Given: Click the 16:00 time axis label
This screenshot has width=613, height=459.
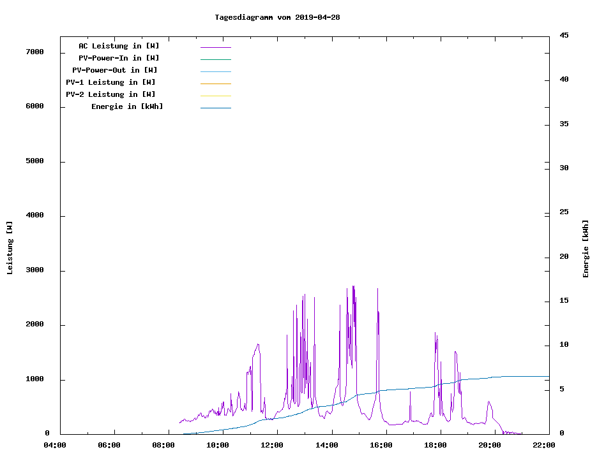Looking at the screenshot, I should (381, 445).
